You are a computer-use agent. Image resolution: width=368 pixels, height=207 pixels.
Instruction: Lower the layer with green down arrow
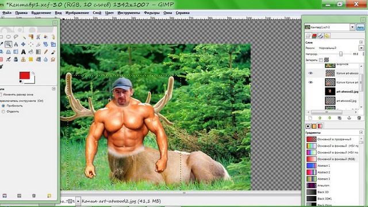tap(329, 118)
